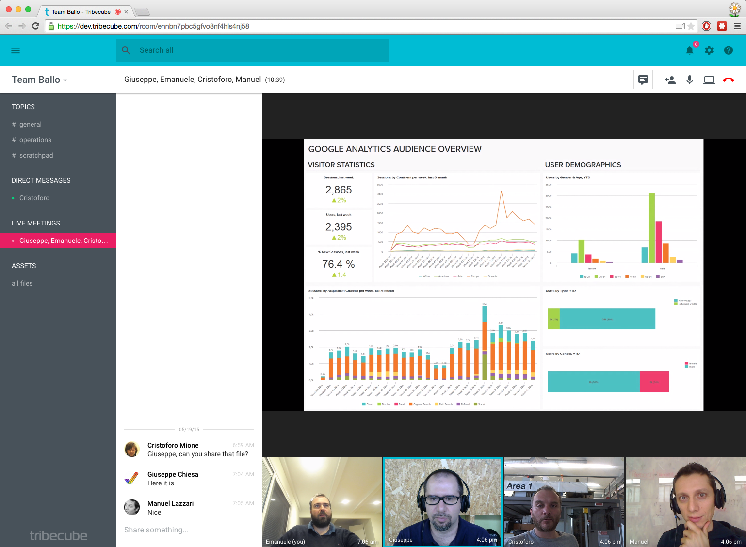The height and width of the screenshot is (547, 746).
Task: Hang up the call with the red phone
Action: [729, 80]
